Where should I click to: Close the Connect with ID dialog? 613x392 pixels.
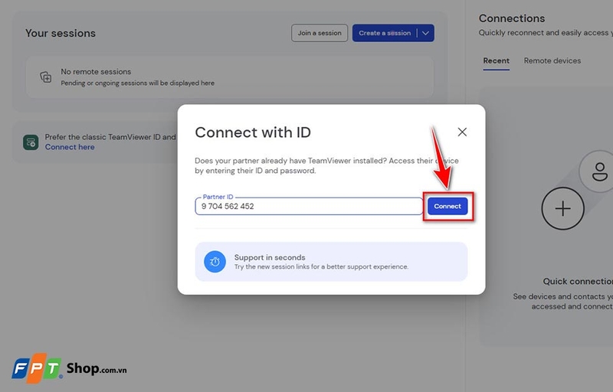click(x=462, y=132)
